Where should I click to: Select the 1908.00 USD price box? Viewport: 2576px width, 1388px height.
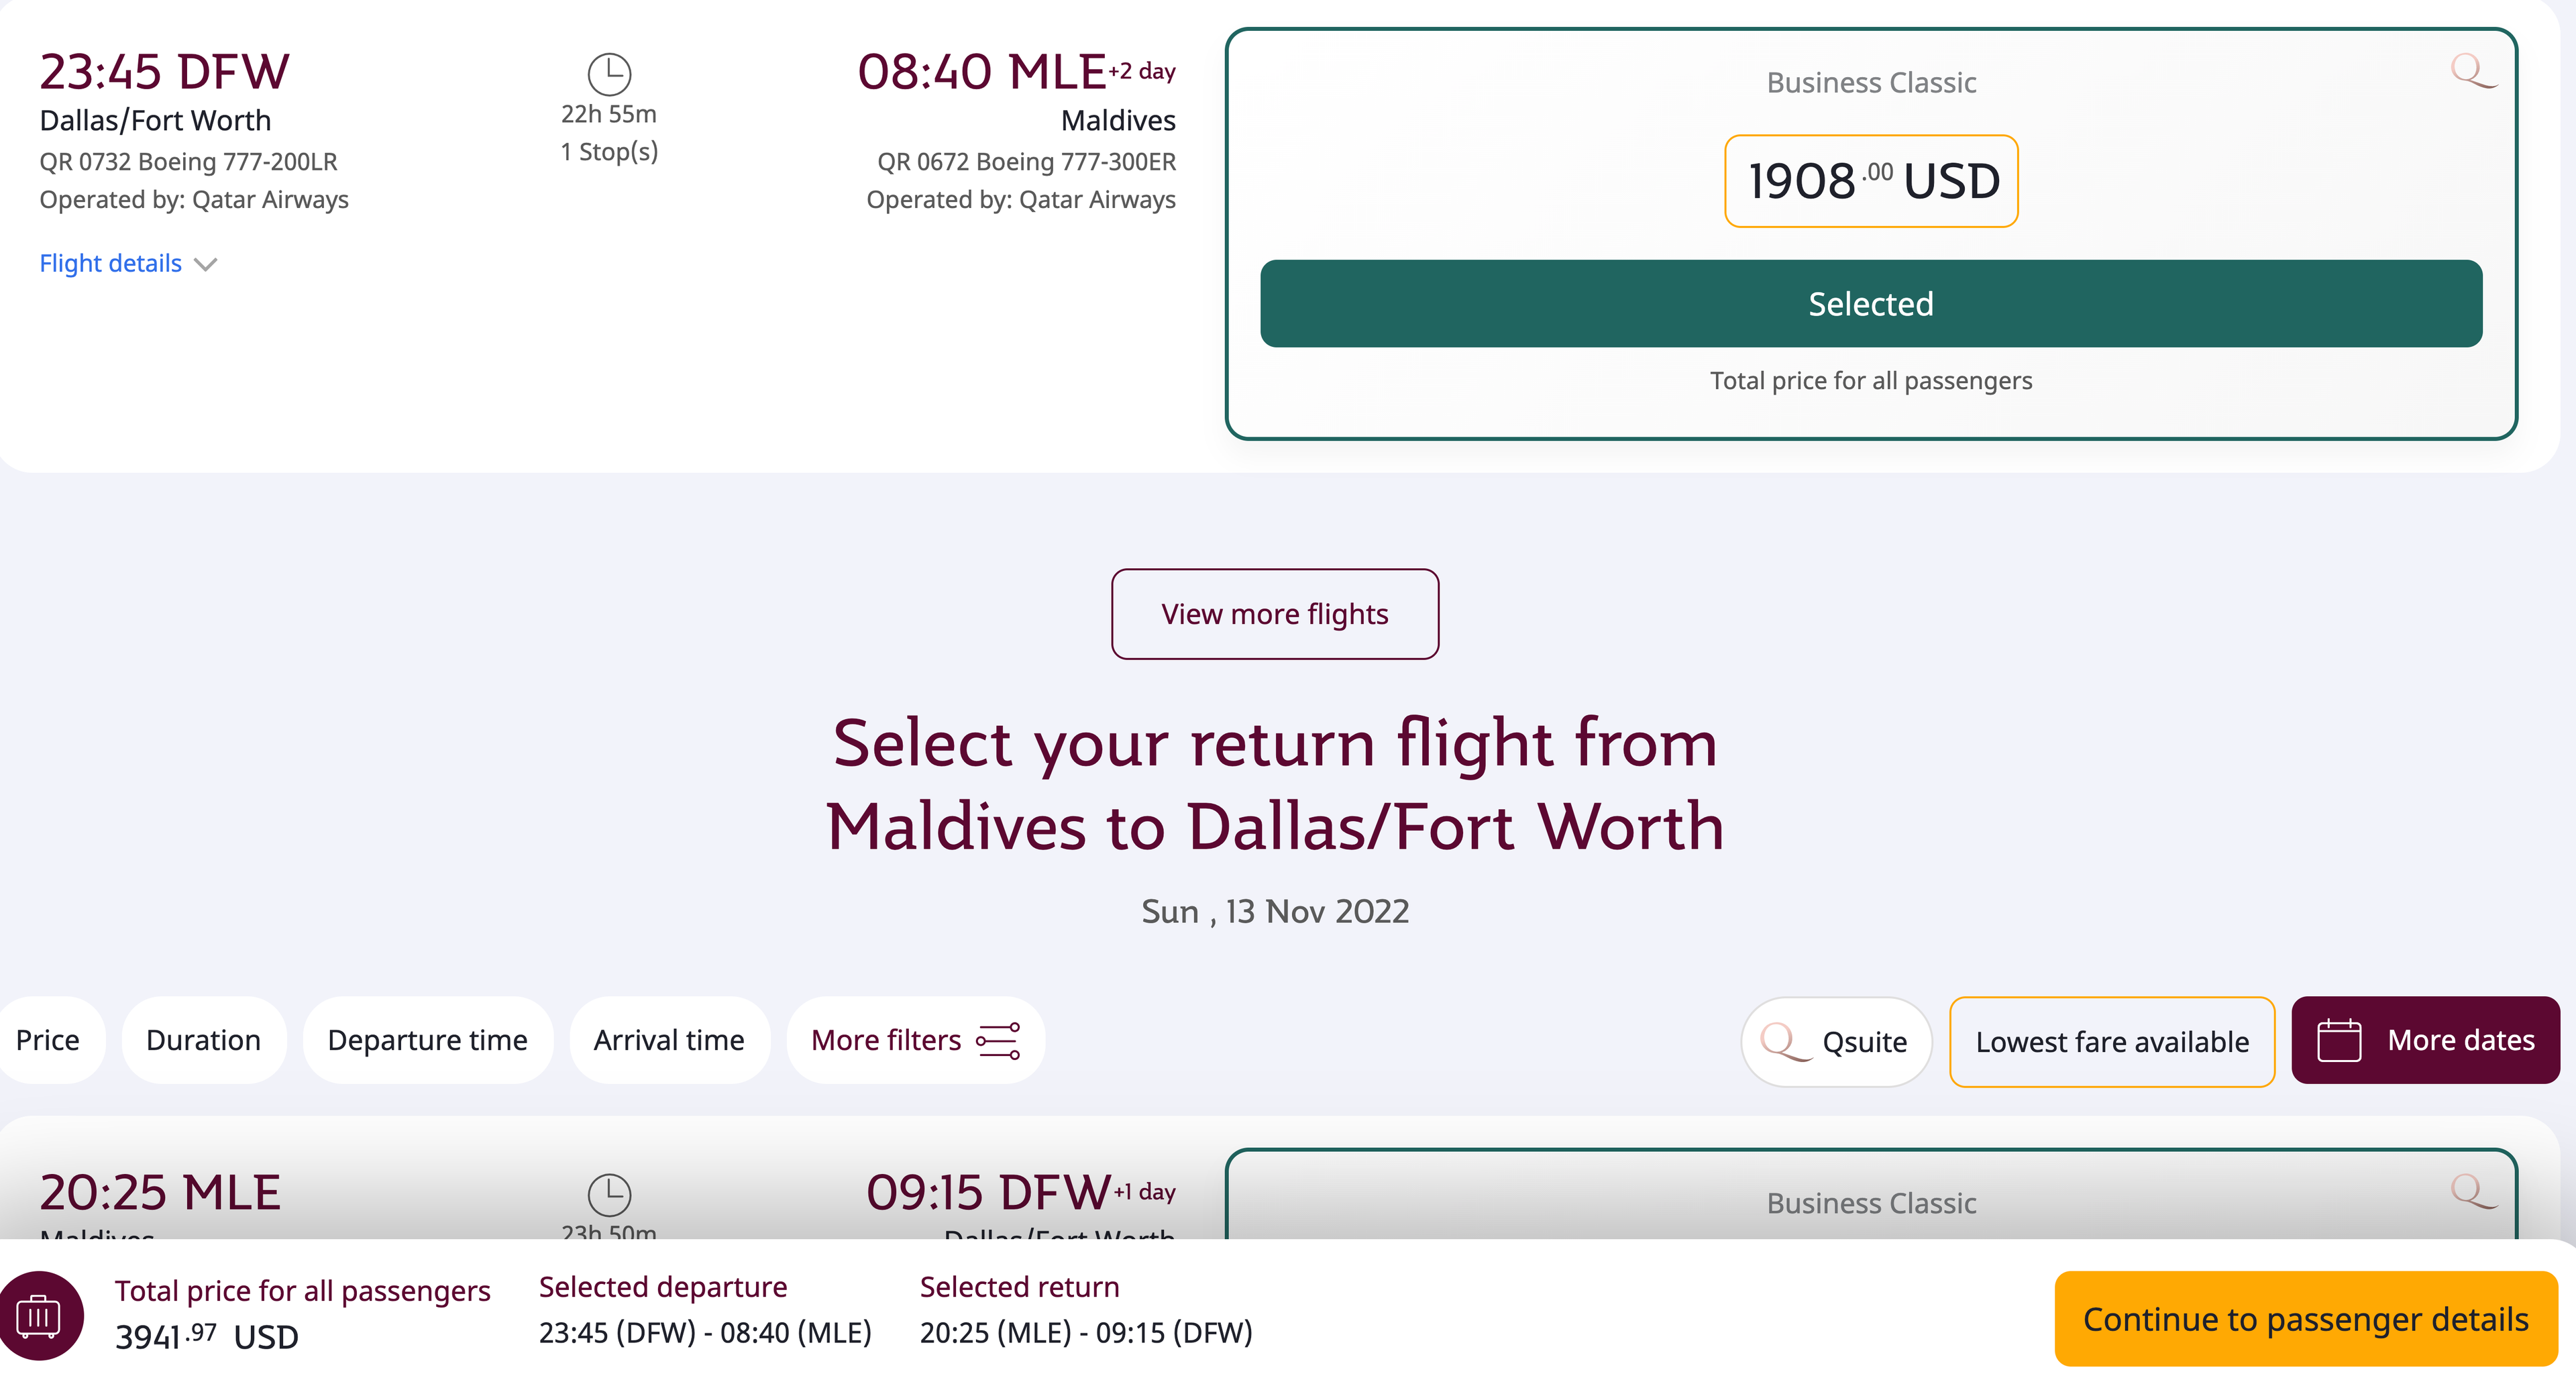point(1870,181)
